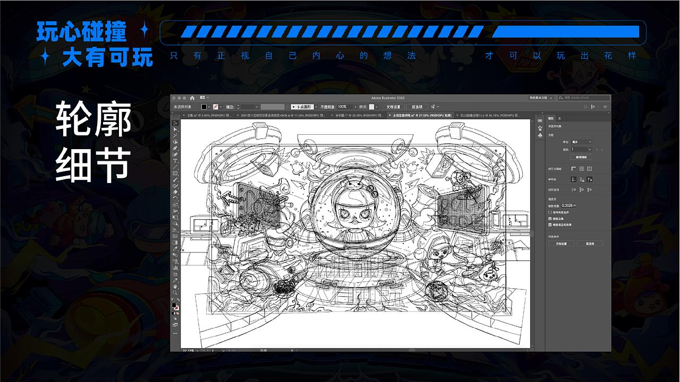Switch to the 玩心碰撞(初稿1).ai document tab
Viewport: 680px width, 382px height.
point(488,115)
